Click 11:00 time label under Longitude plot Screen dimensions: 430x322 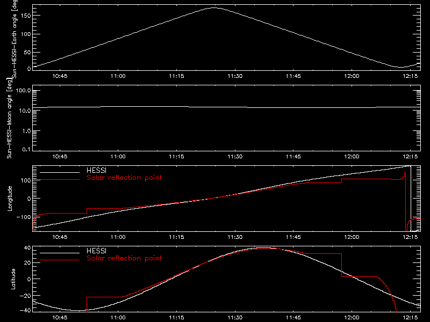[x=118, y=237]
